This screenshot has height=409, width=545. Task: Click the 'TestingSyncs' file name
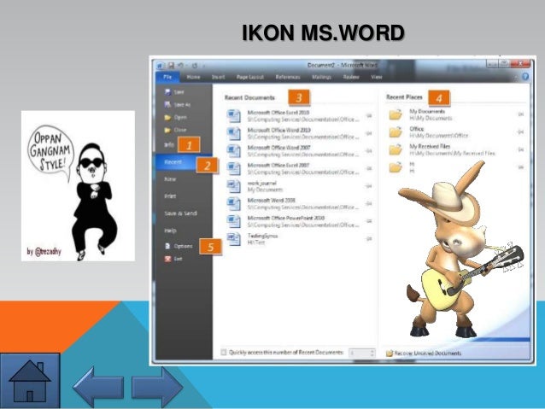point(262,236)
